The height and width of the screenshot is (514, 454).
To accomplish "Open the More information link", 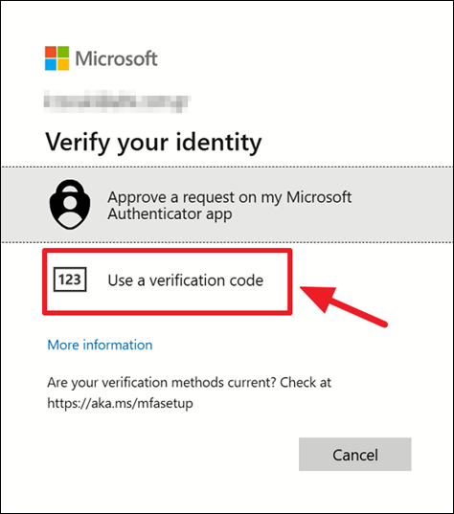I will [100, 345].
